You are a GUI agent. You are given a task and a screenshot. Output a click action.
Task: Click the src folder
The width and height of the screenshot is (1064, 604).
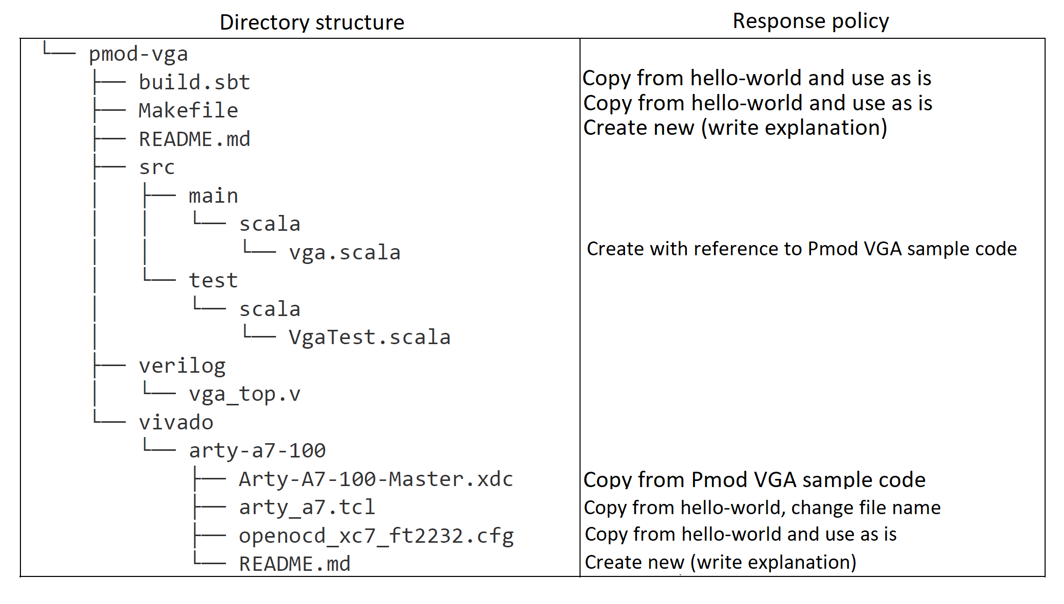click(x=157, y=167)
